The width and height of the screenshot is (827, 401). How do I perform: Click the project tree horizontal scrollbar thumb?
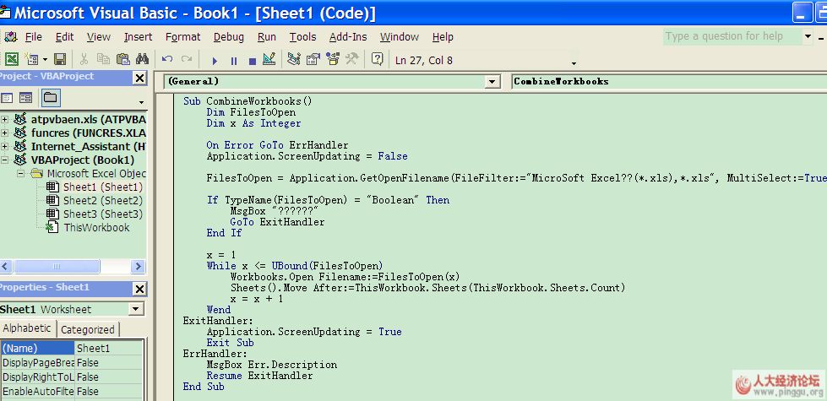[57, 267]
